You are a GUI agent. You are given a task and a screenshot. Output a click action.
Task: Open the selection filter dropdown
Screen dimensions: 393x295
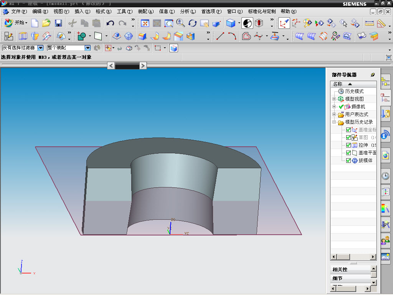pos(40,48)
